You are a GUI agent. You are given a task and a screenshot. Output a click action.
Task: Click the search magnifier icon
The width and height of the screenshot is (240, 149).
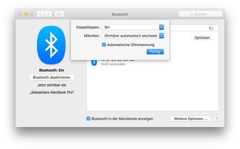coord(191,14)
